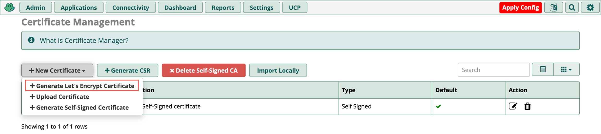The height and width of the screenshot is (134, 601).
Task: Open the language selection icon
Action: tap(553, 8)
